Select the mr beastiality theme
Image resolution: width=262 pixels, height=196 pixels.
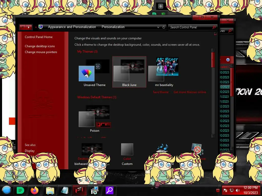tap(164, 72)
